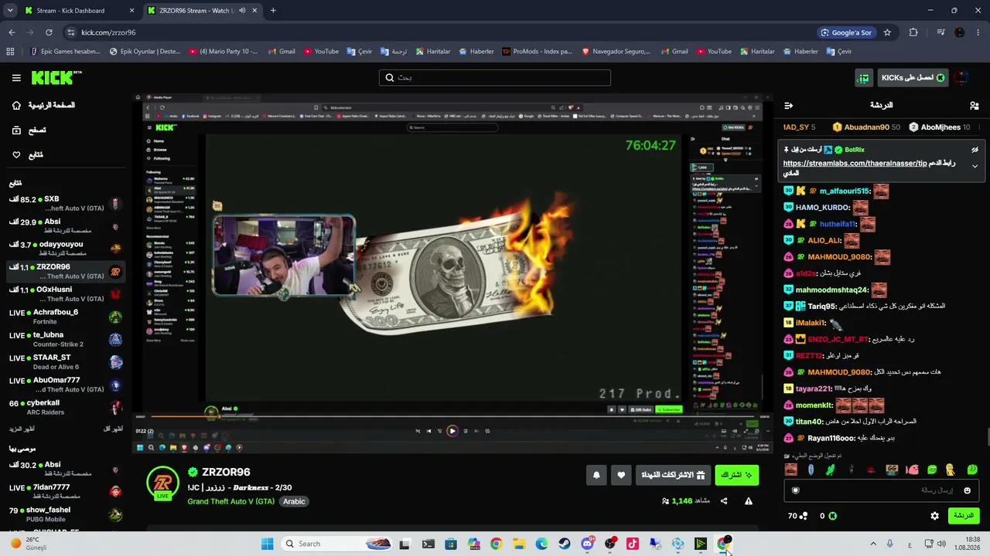Viewport: 990px width, 556px height.
Task: Report the stream with the warning icon
Action: click(749, 501)
